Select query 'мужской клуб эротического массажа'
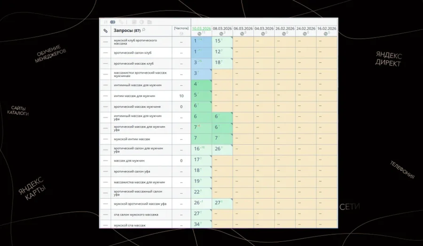The height and width of the screenshot is (246, 423). coord(135,42)
